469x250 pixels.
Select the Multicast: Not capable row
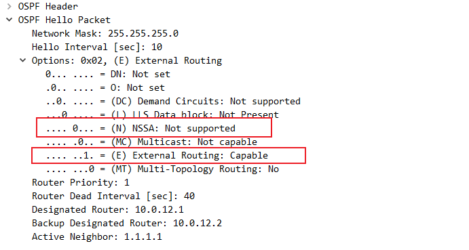151,142
